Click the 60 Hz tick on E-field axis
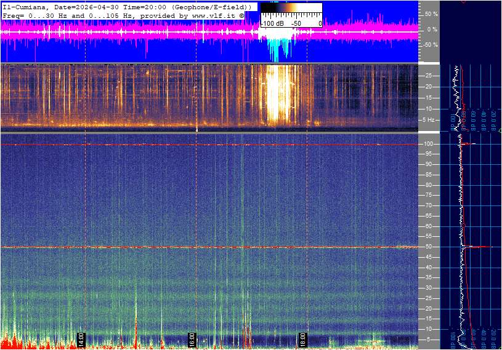 [428, 226]
